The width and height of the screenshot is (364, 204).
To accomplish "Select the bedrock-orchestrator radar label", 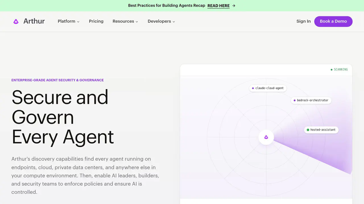I will 311,100.
